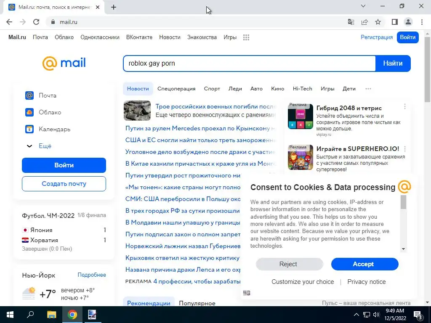Click inside the search input field
Viewport: 431px width, 323px height.
click(x=249, y=64)
